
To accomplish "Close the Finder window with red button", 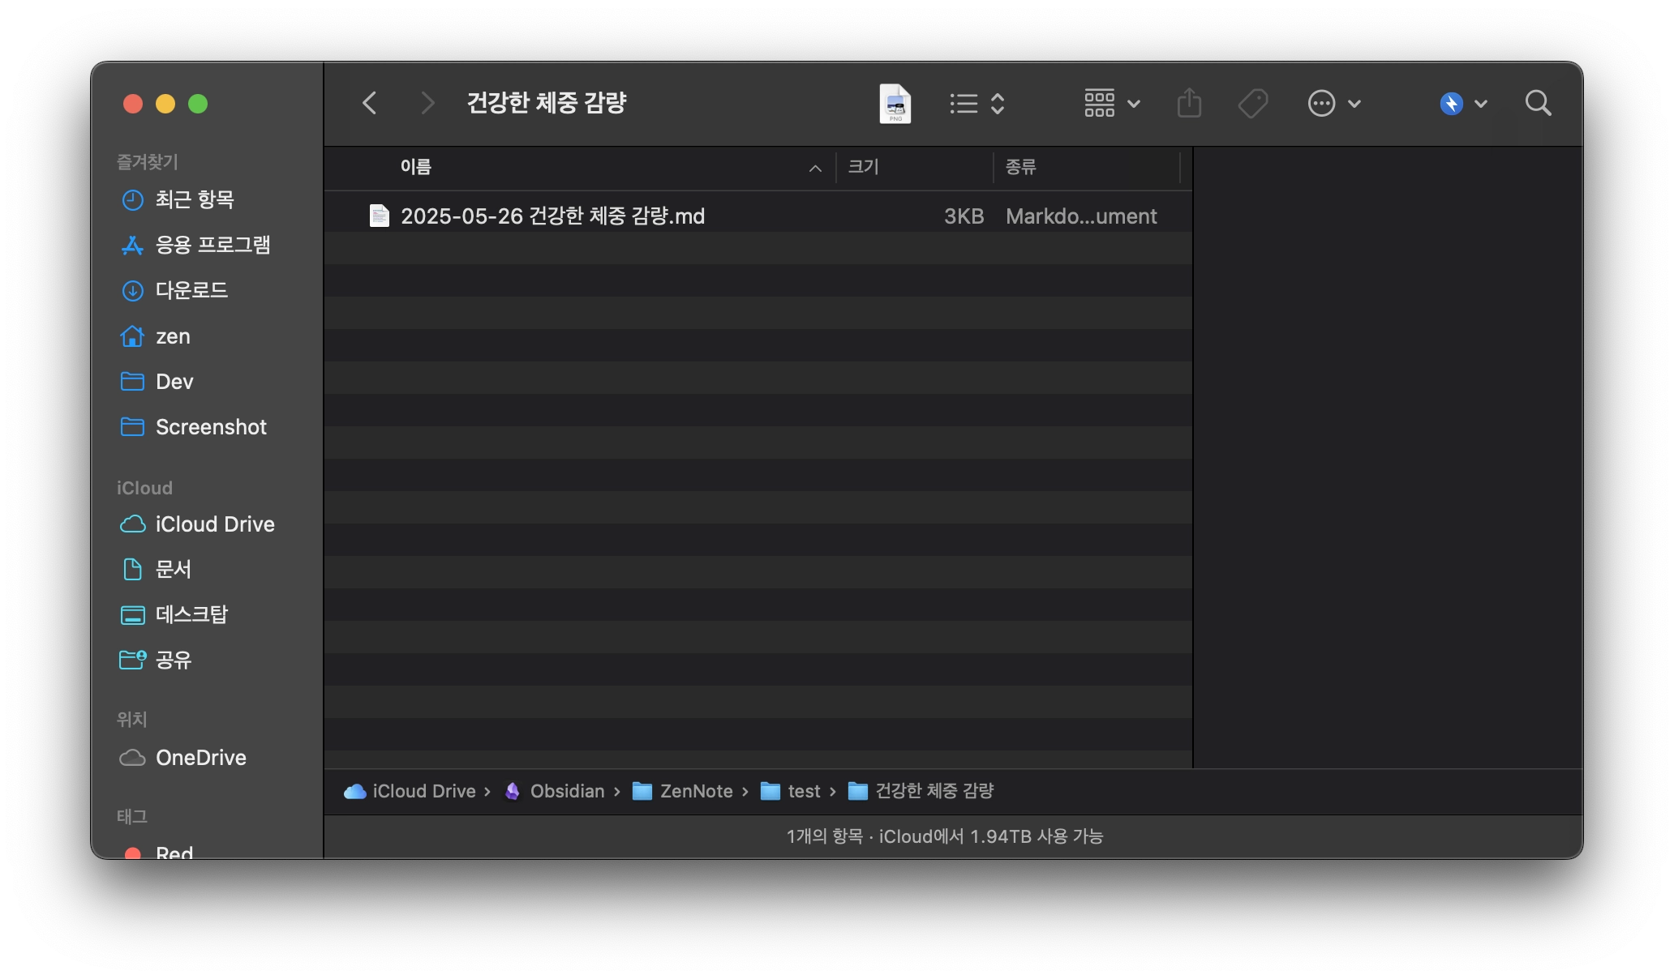I will (x=133, y=104).
